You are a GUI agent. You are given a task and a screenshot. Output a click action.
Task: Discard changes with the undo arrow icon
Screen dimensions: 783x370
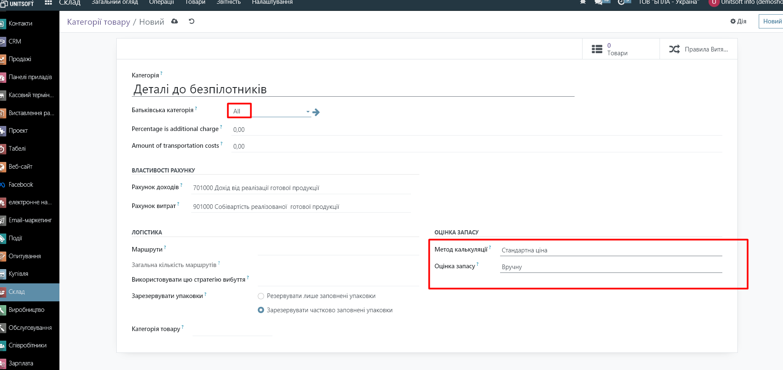coord(192,21)
